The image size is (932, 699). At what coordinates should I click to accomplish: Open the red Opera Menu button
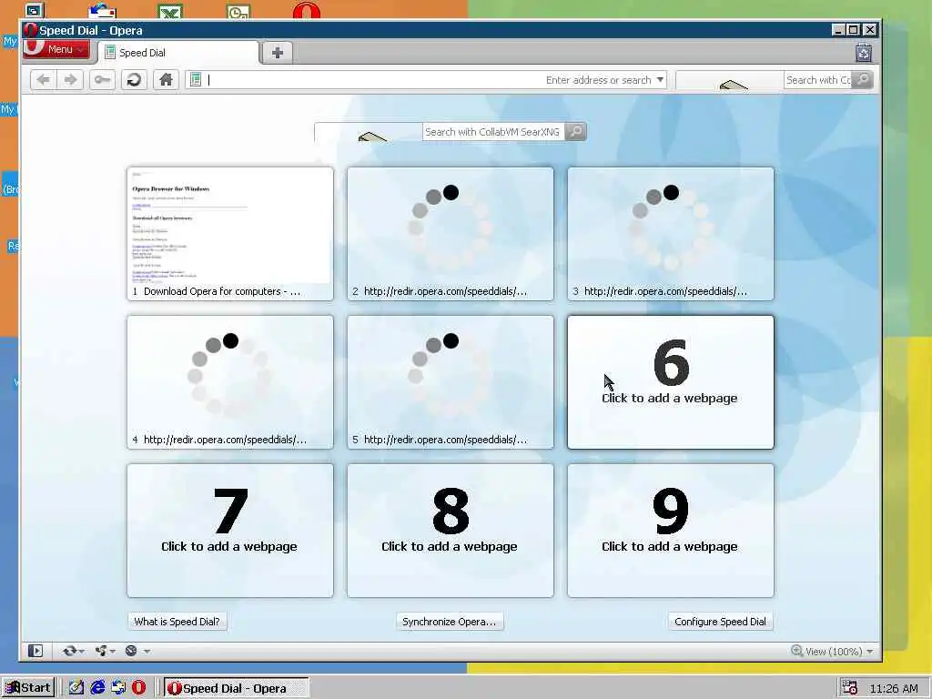pyautogui.click(x=56, y=49)
